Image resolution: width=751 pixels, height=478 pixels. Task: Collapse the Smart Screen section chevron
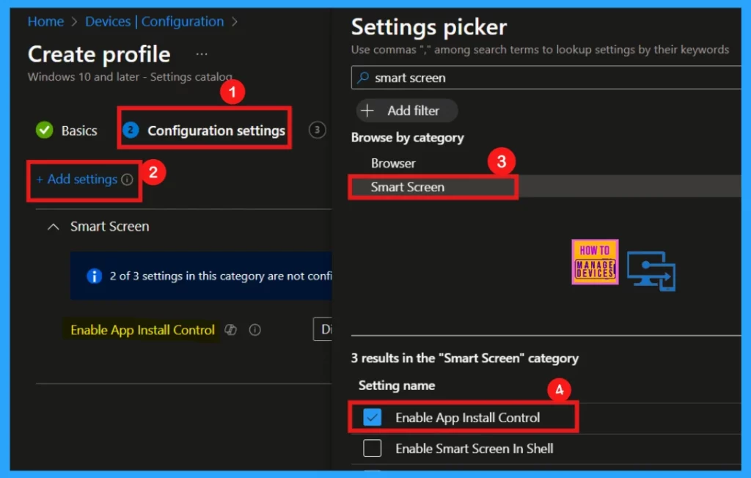(53, 227)
